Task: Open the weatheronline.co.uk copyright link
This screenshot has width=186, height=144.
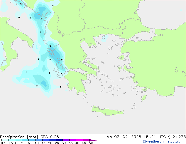Action: click(161, 141)
